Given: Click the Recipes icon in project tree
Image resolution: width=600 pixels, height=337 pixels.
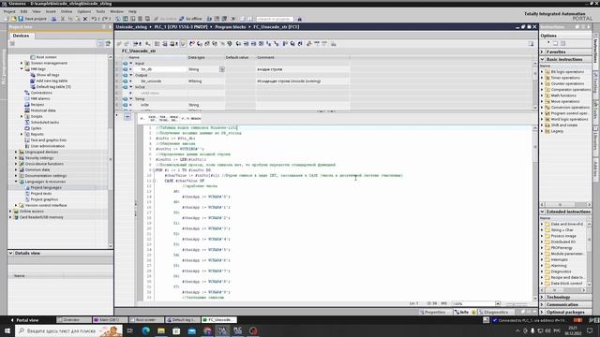Looking at the screenshot, I should 27,104.
